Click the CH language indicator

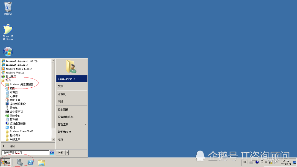coord(245,162)
